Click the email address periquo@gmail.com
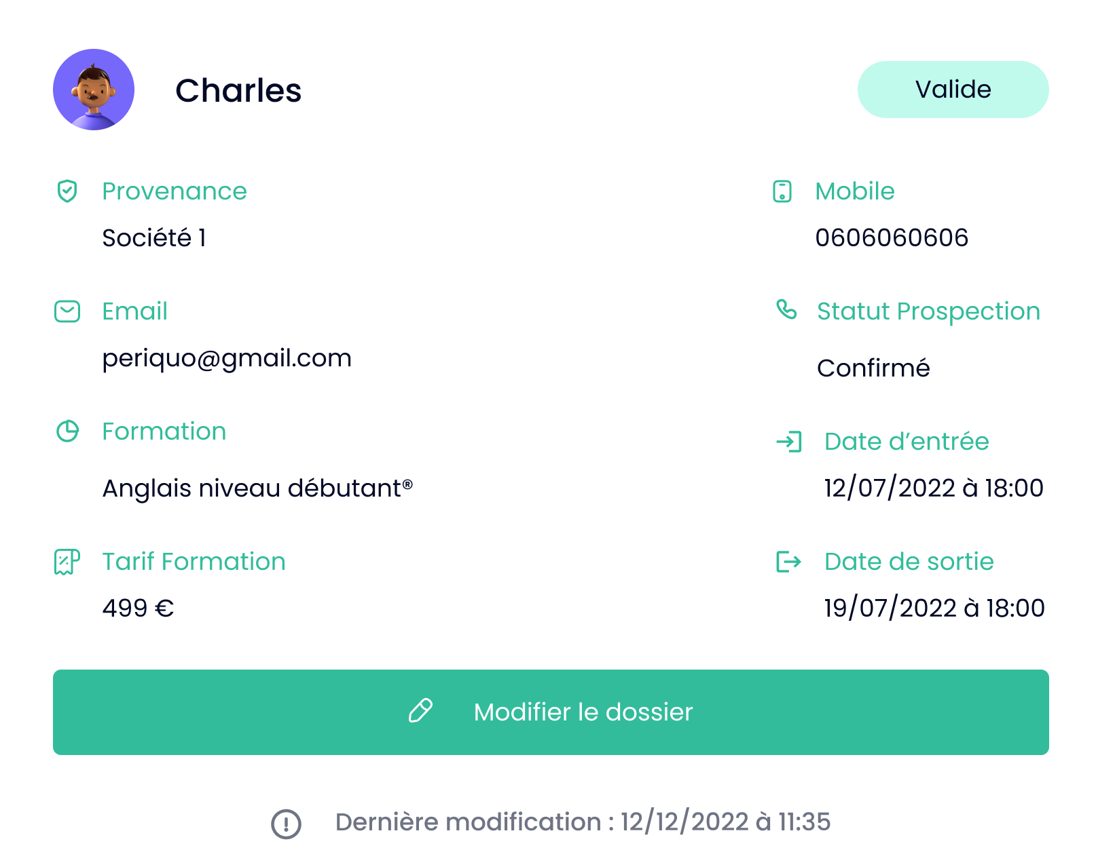This screenshot has width=1096, height=867. [227, 358]
